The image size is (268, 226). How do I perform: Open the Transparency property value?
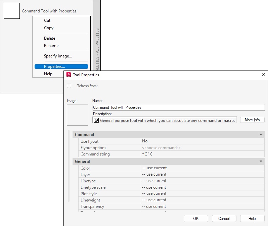pyautogui.click(x=203, y=206)
